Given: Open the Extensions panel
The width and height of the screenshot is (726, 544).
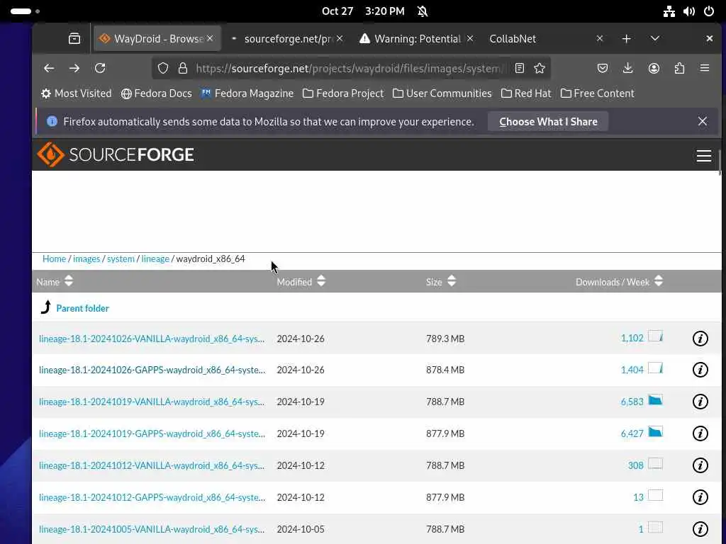Looking at the screenshot, I should point(679,69).
